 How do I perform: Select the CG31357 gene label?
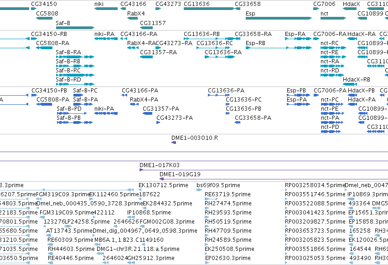[153, 23]
